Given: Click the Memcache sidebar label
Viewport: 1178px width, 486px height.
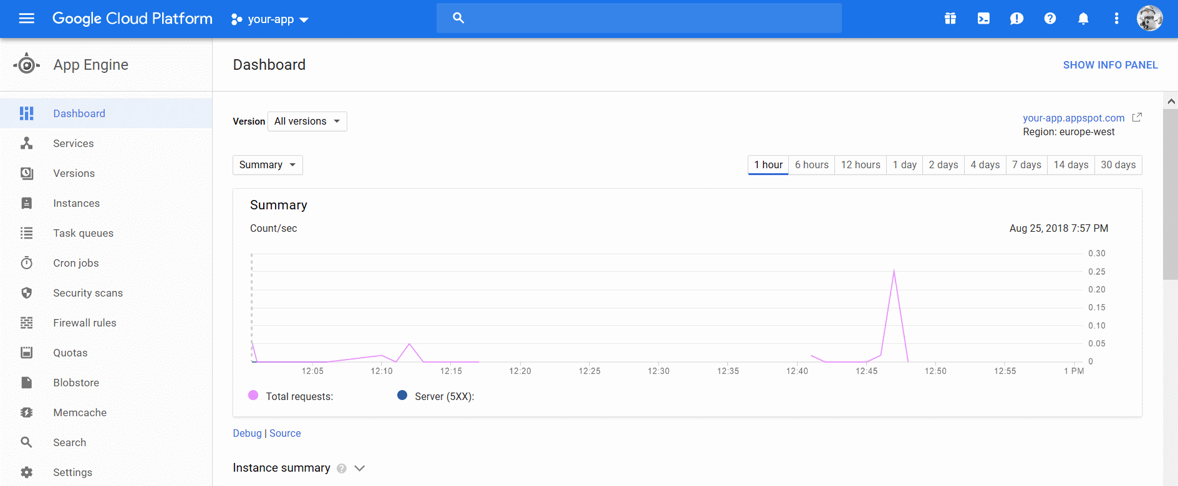Looking at the screenshot, I should (80, 412).
